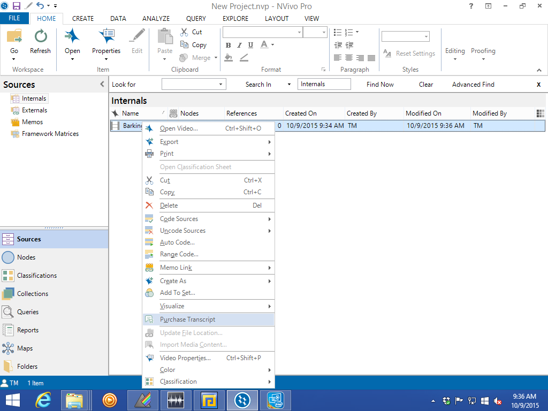Viewport: 548px width, 411px height.
Task: Open the Search In dropdown arrow
Action: pyautogui.click(x=289, y=85)
